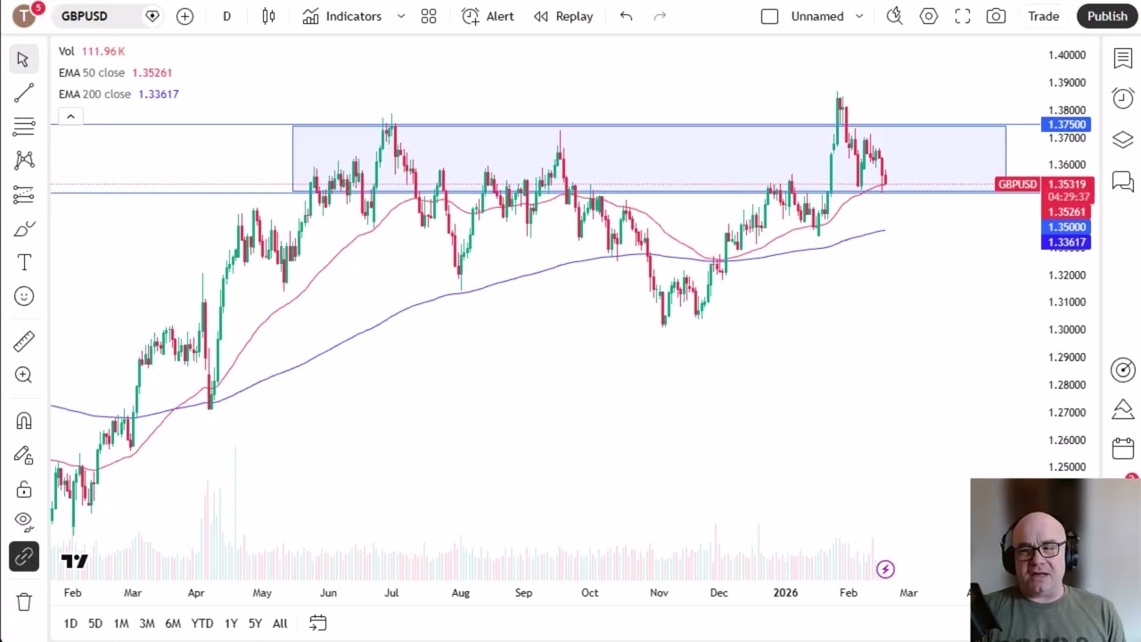Open the layout setup square icon

(x=769, y=16)
